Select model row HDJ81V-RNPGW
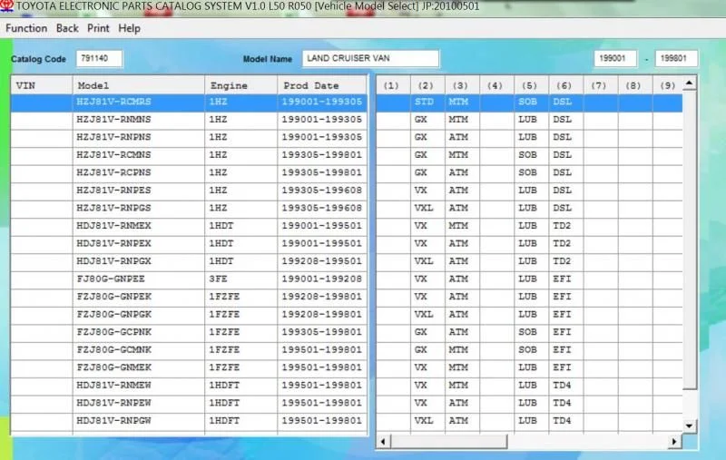This screenshot has width=726, height=460. (x=190, y=421)
